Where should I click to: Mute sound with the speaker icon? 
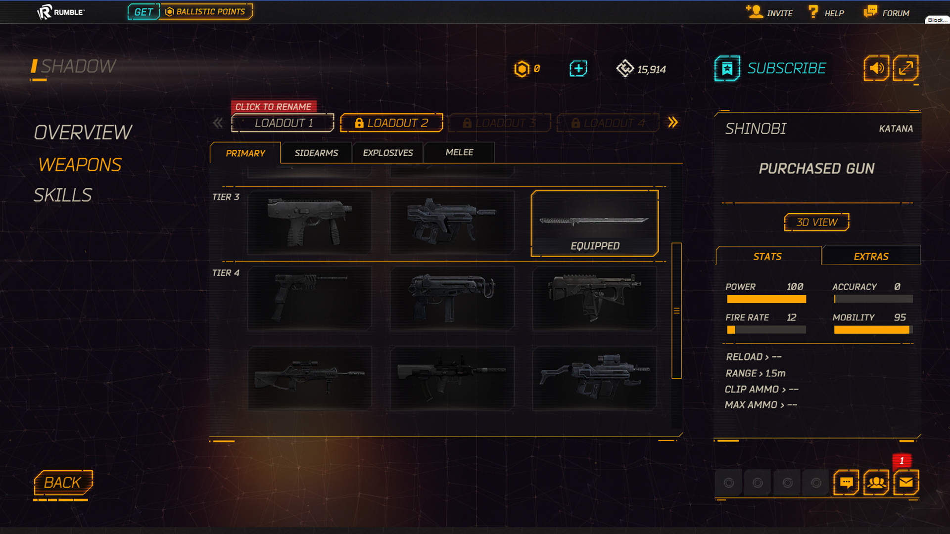click(x=876, y=68)
